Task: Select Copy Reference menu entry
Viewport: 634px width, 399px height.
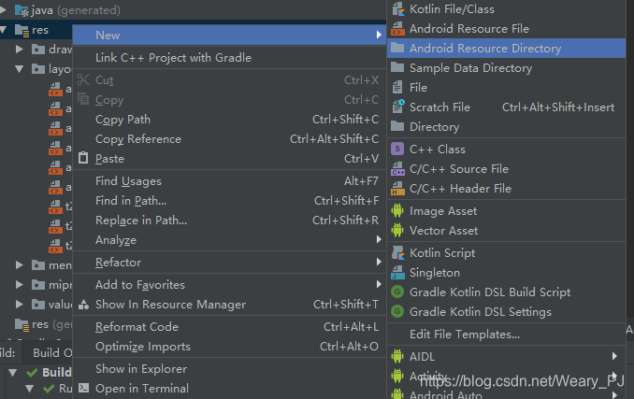Action: pos(229,139)
